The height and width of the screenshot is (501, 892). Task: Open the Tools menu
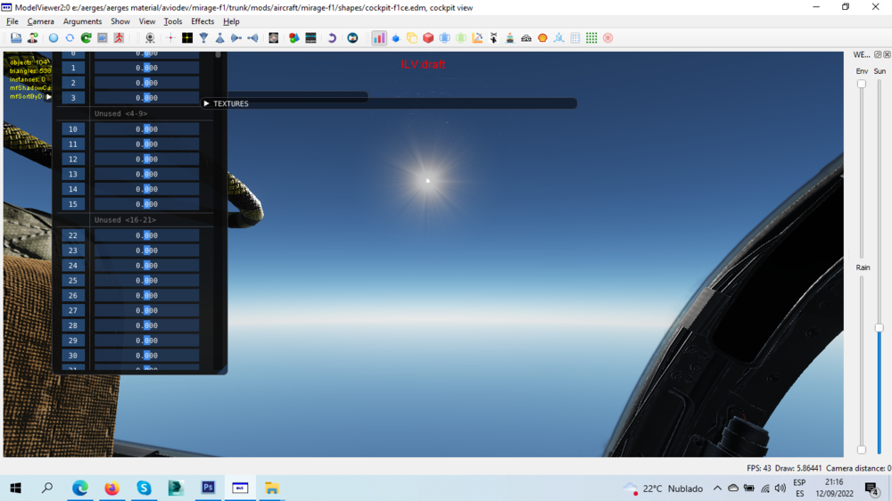point(173,21)
